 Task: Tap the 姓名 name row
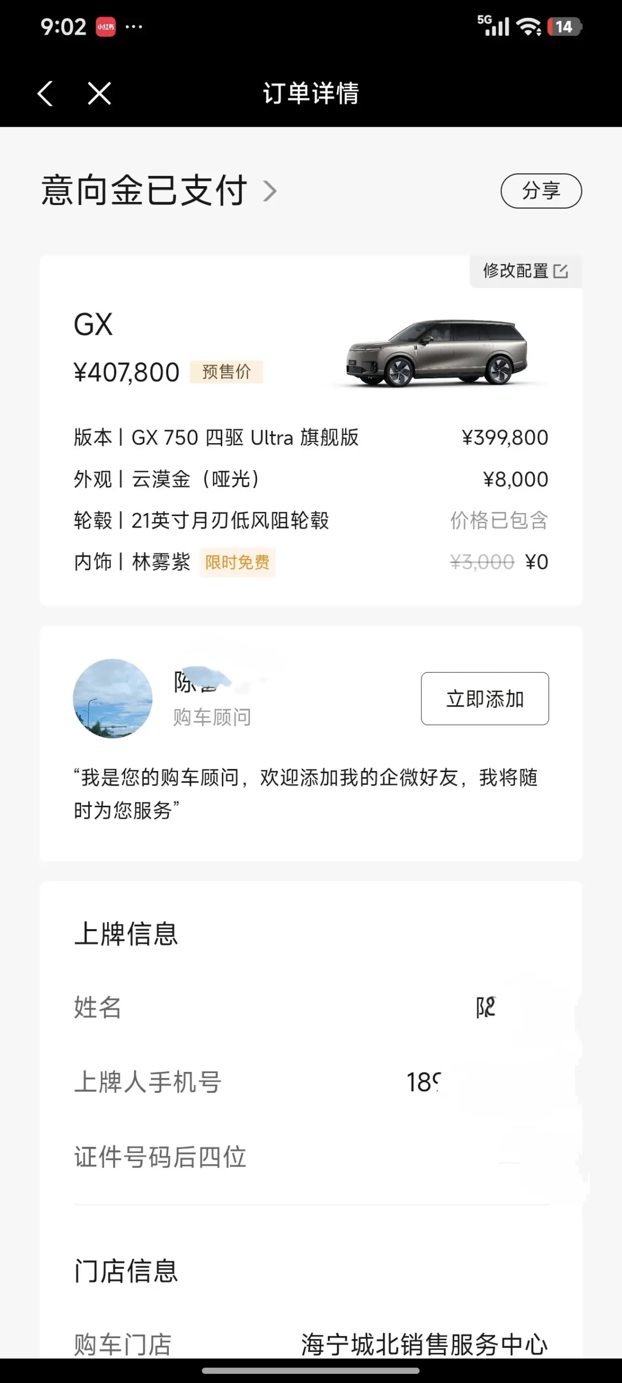pos(311,1007)
